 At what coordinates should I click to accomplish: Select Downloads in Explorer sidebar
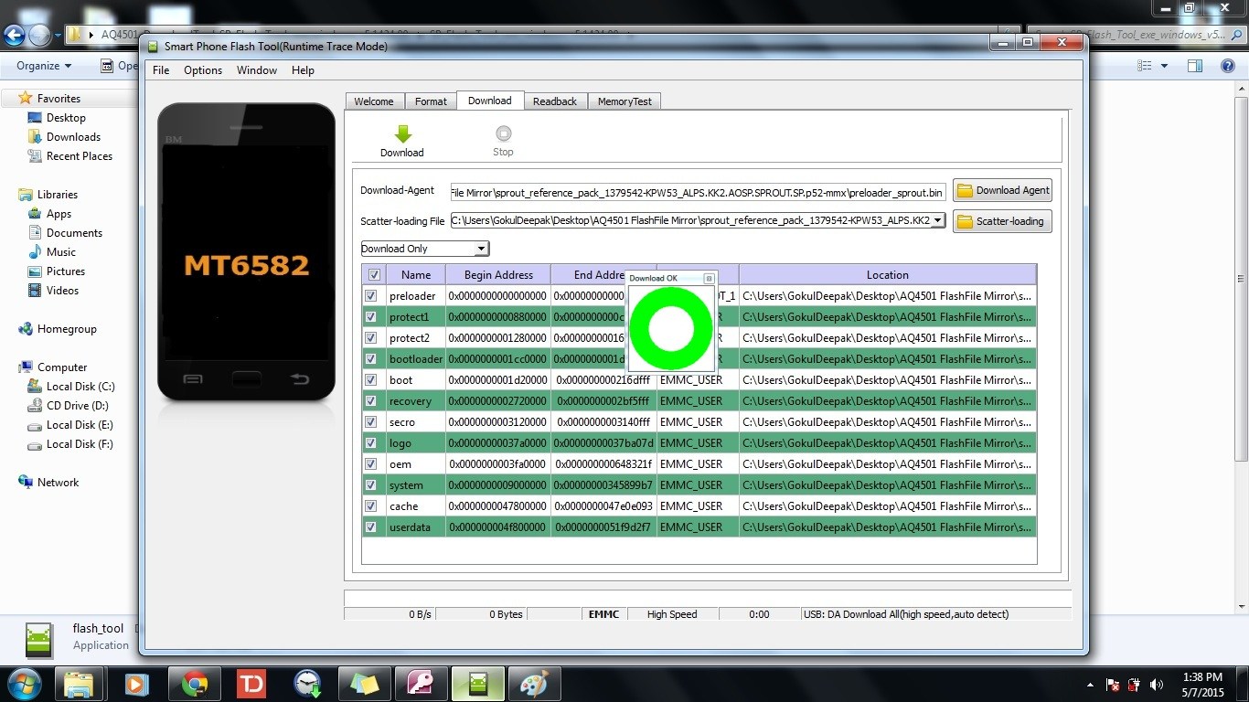click(x=73, y=136)
